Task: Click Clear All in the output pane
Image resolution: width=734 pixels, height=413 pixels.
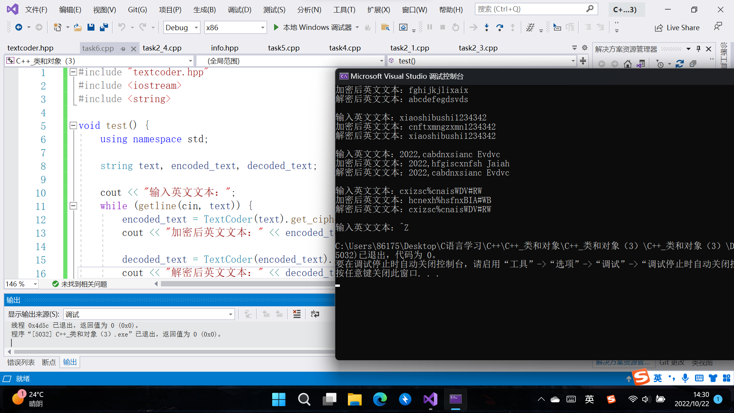Action: tap(297, 314)
